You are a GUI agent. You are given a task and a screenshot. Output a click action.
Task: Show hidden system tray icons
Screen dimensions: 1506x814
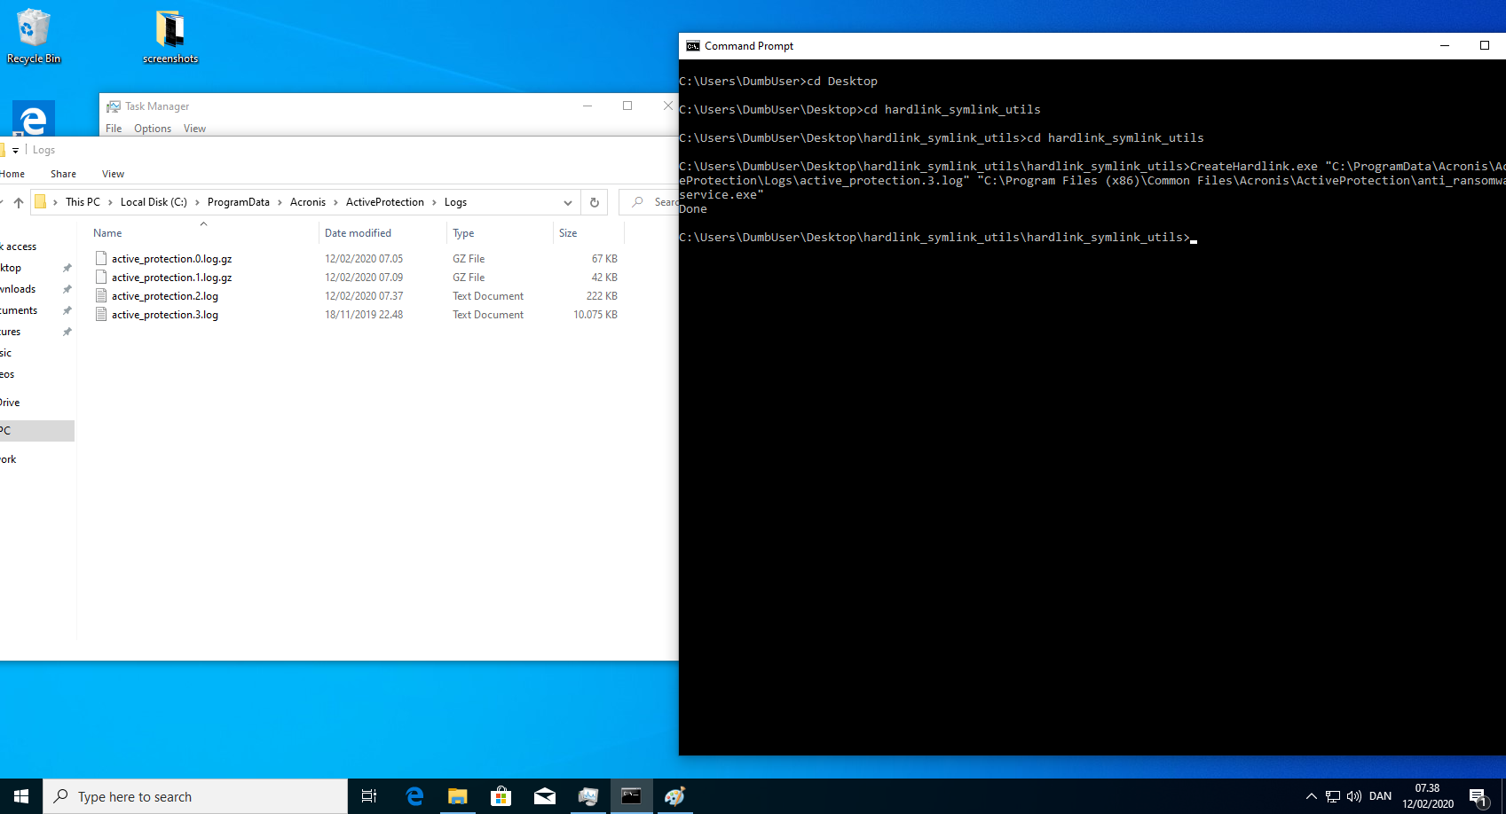tap(1311, 796)
